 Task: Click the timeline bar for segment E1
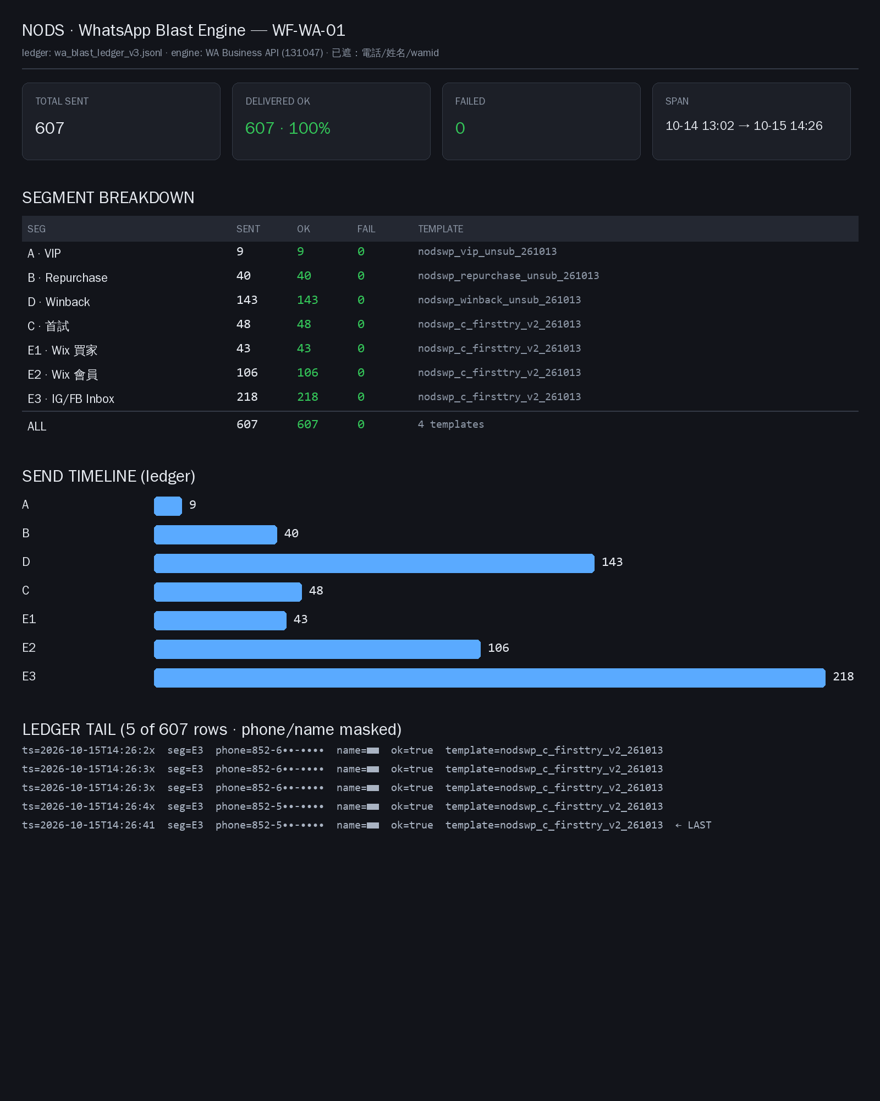click(x=220, y=620)
